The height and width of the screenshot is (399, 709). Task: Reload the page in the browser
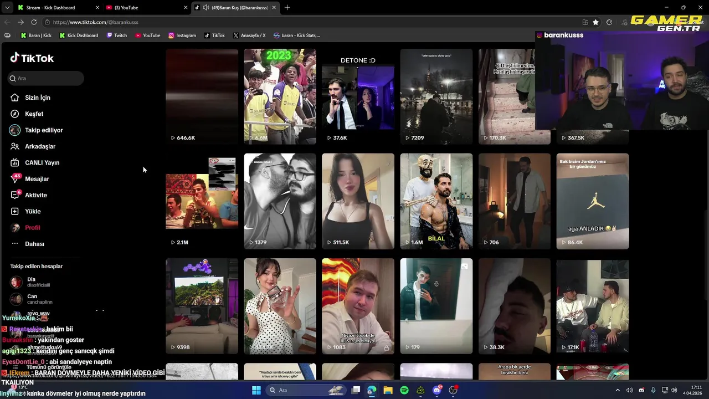[x=34, y=22]
